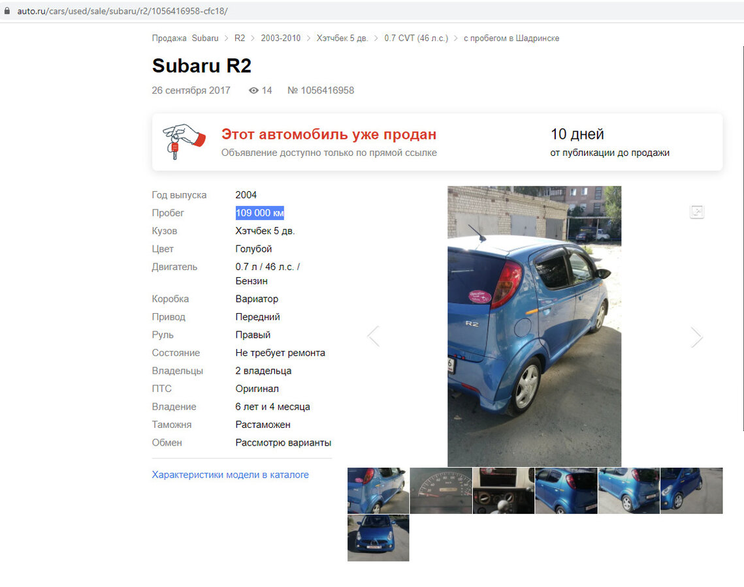Select fifth thumbnail rear three-quarter view
Viewport: 744px width, 587px height.
(628, 490)
